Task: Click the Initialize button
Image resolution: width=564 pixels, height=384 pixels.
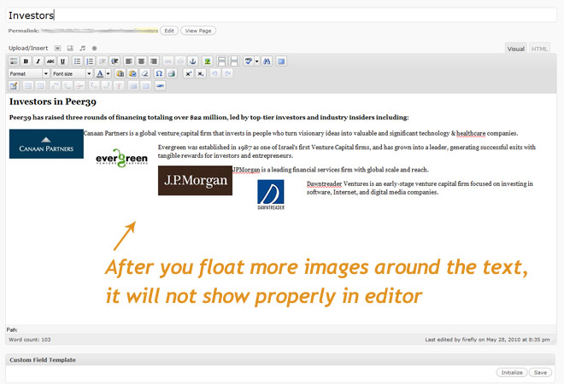Action: point(512,373)
